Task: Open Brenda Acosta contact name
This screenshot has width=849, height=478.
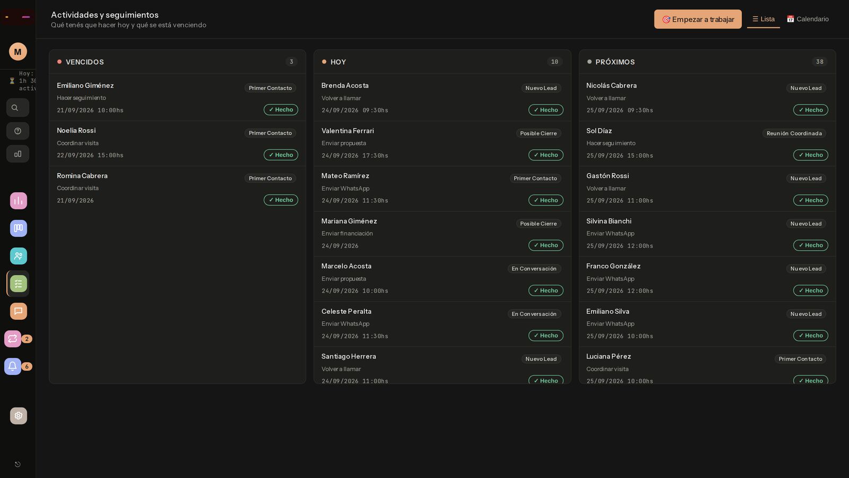Action: click(x=345, y=86)
